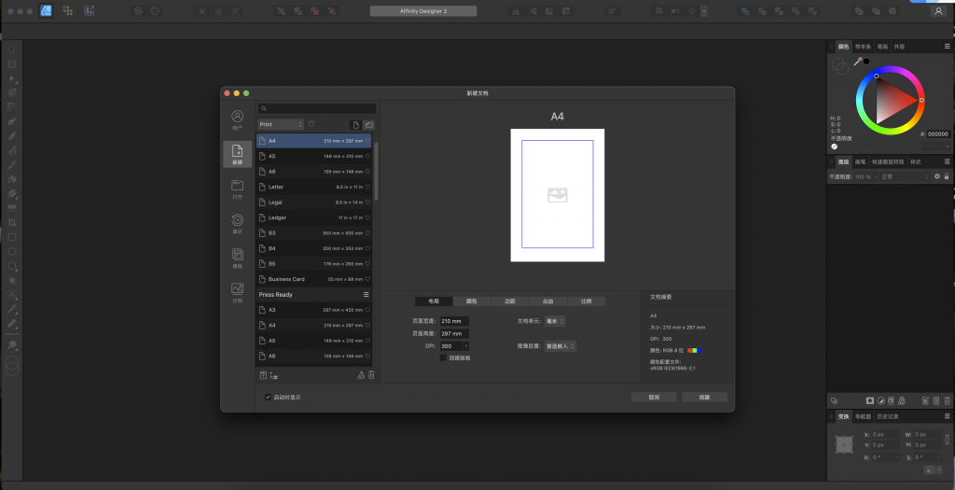Switch to Export Persona icon in toolbar
This screenshot has height=490, width=955.
coord(90,10)
